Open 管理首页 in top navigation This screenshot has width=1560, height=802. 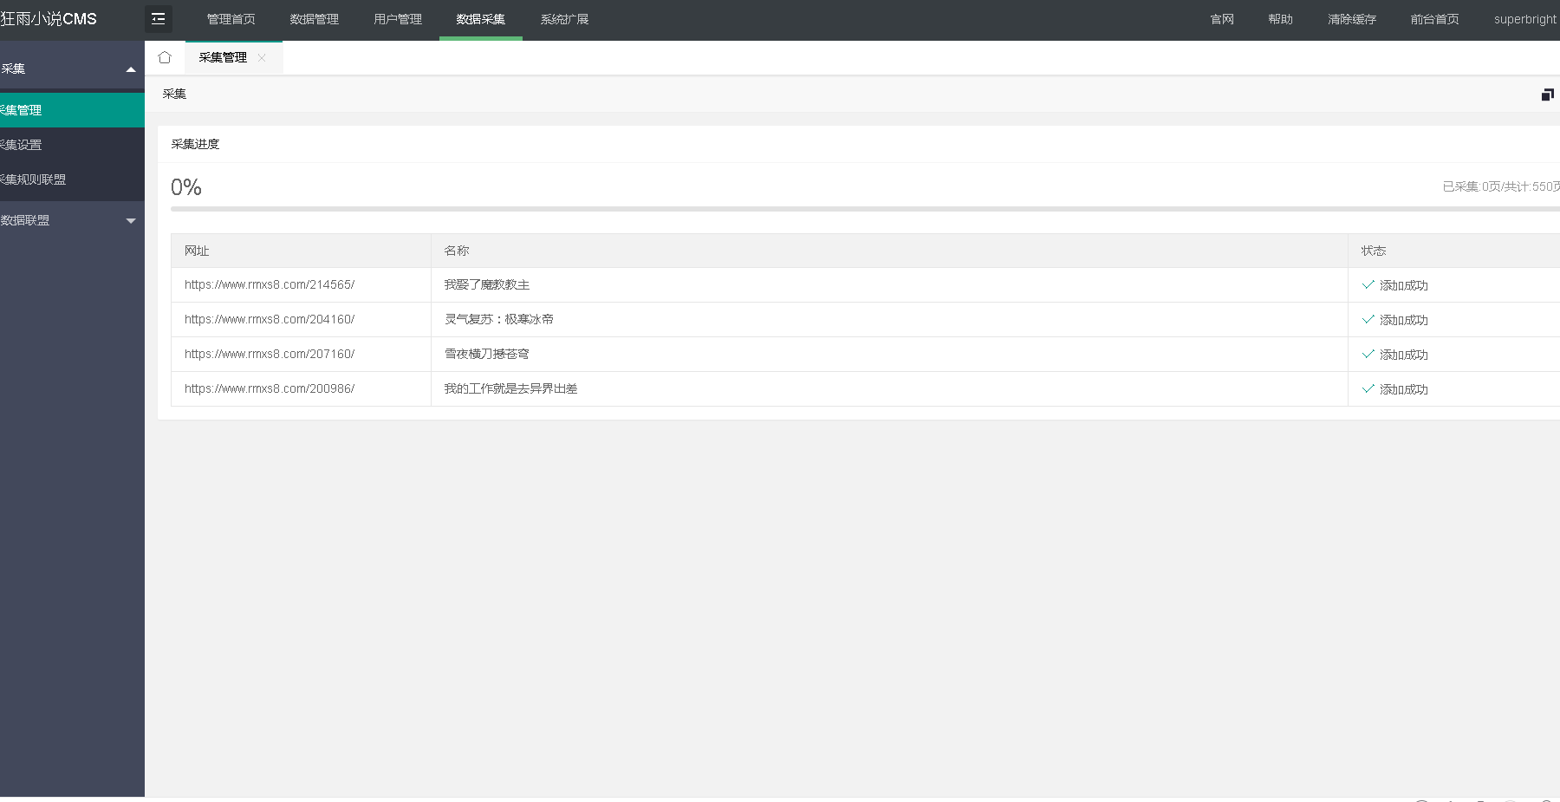click(231, 19)
